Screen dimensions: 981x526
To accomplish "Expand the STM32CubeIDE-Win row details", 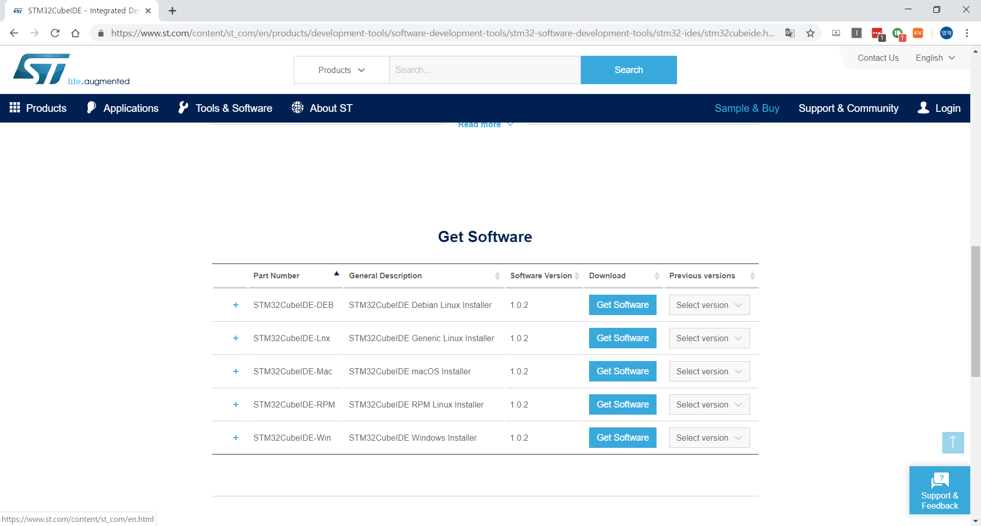I will point(236,438).
